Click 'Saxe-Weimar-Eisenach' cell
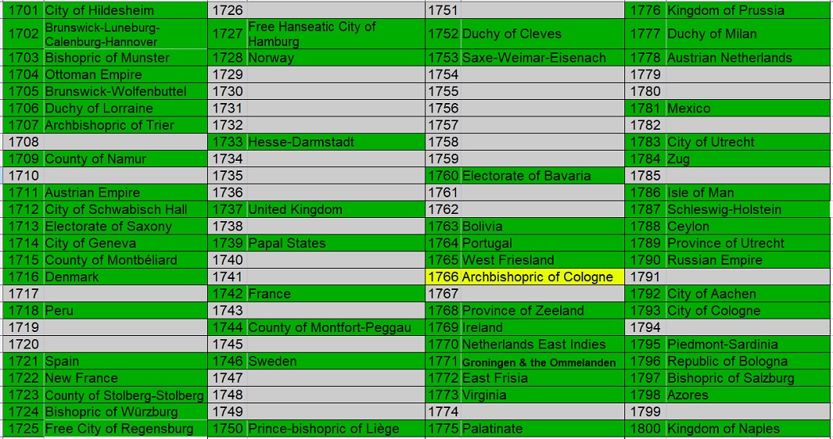833x439 pixels. [543, 57]
